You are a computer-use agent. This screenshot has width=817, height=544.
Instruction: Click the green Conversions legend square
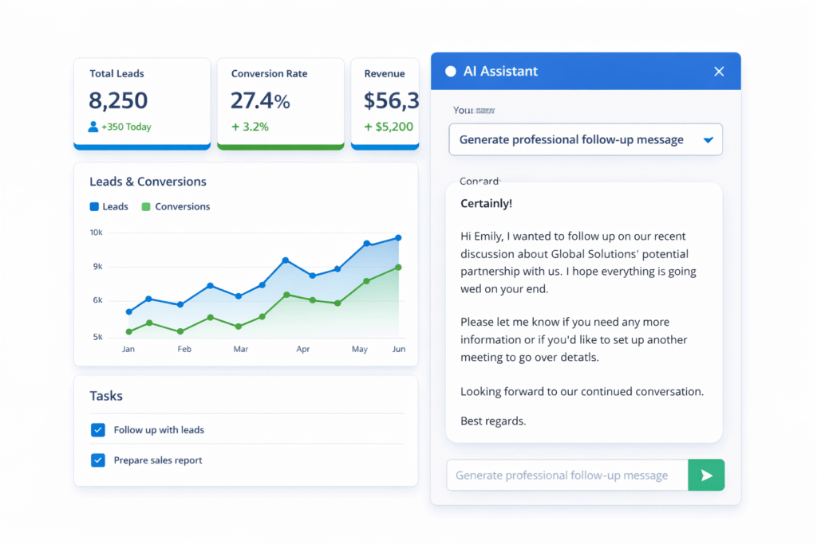click(146, 206)
